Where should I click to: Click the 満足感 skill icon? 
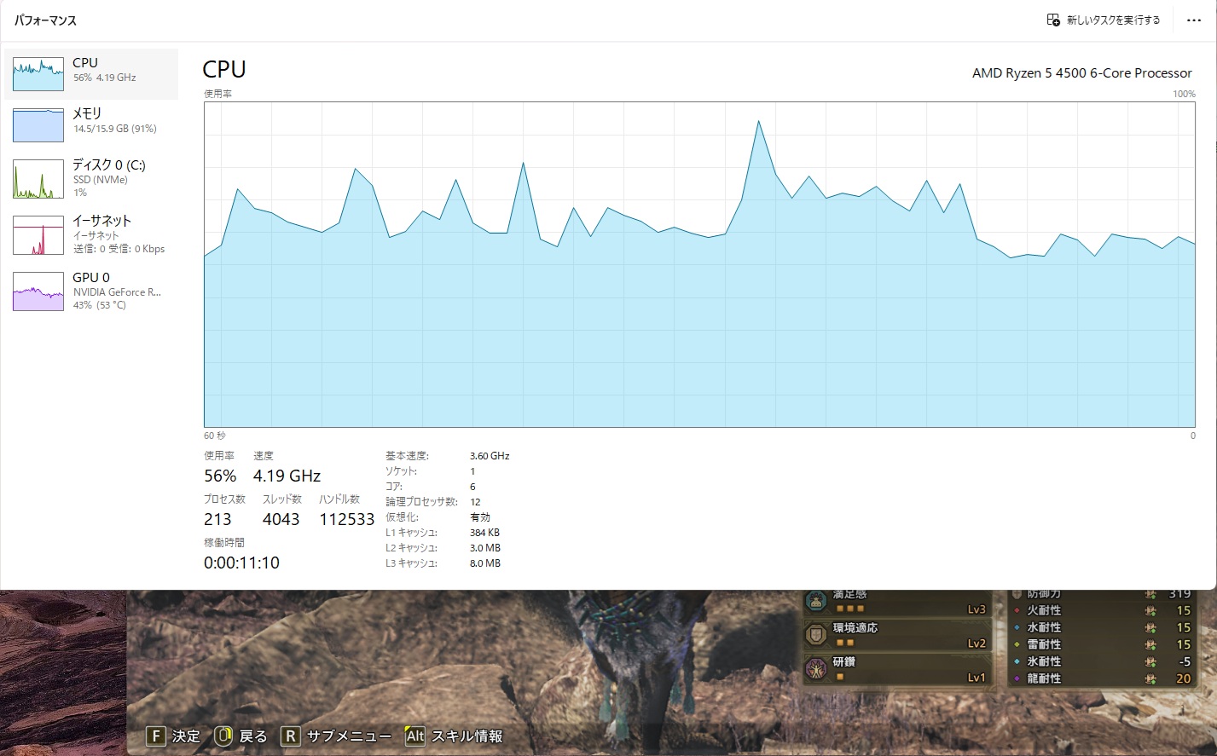pos(817,602)
